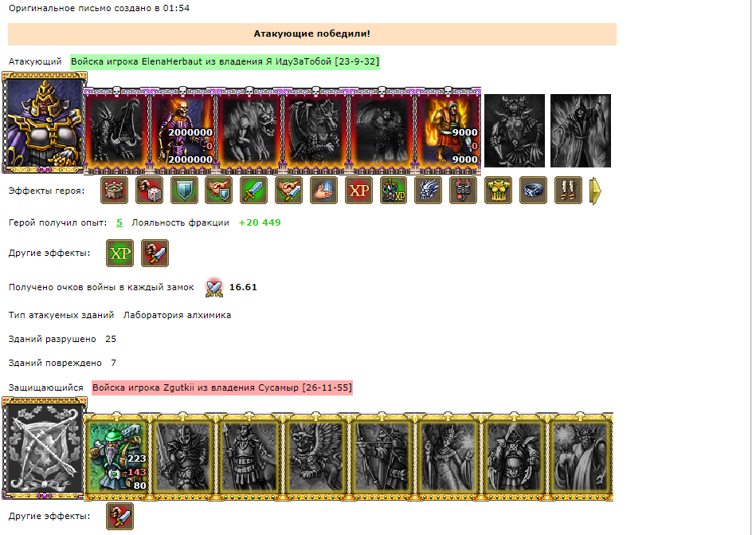This screenshot has height=535, width=752.
Task: Click the fist and dice hero effect
Action: click(149, 191)
